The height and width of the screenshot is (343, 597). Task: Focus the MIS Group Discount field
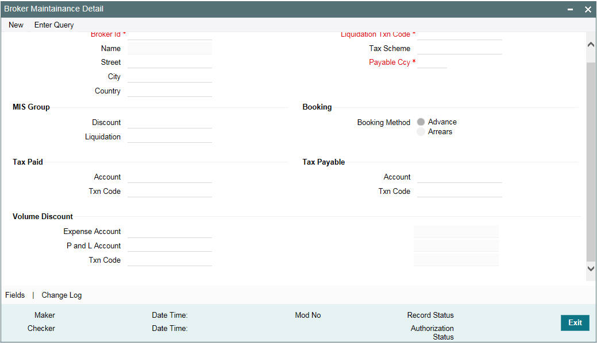point(170,122)
